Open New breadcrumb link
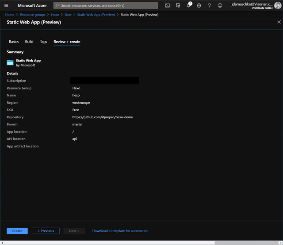The width and height of the screenshot is (283, 245). (x=68, y=15)
